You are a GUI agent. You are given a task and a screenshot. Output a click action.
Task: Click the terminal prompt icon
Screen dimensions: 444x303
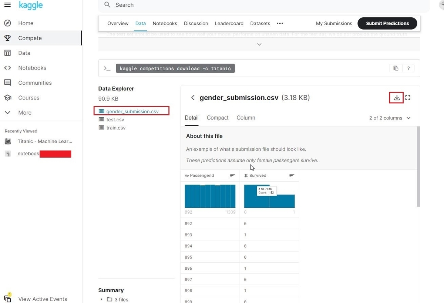(107, 68)
